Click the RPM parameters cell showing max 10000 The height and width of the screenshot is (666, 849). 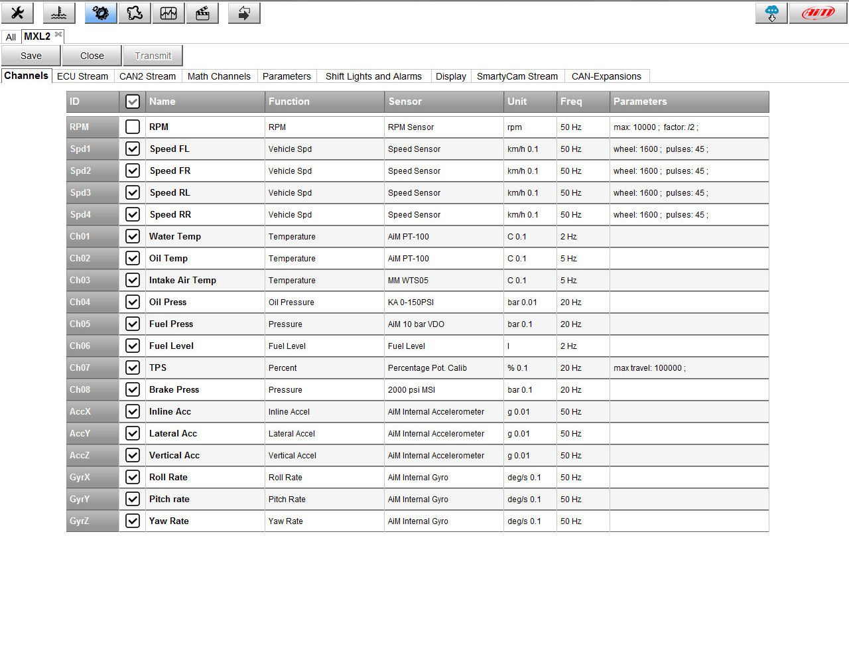pos(689,127)
